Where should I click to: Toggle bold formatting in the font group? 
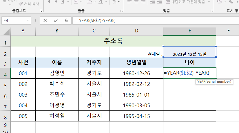point(49,2)
